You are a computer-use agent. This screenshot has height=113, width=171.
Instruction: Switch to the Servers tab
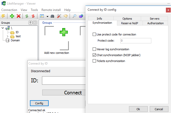click(x=154, y=19)
